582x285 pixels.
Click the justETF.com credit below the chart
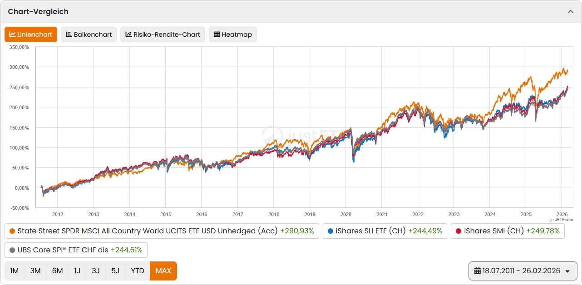click(562, 220)
